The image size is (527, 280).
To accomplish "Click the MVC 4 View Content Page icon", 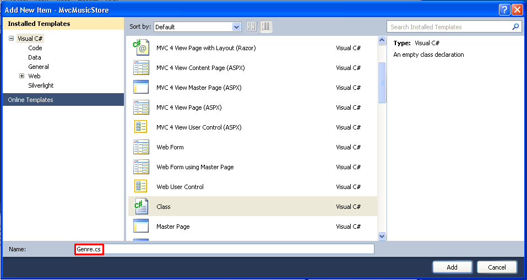I will 141,68.
